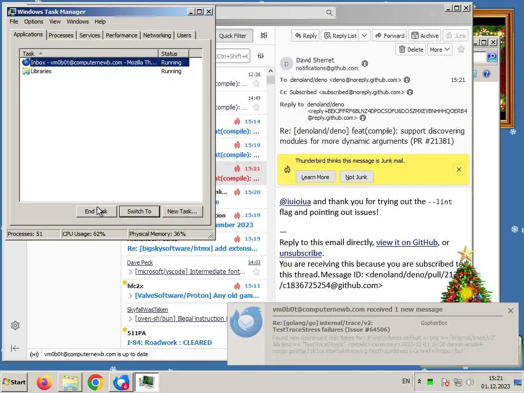This screenshot has width=524, height=393.
Task: Open Task Manager Options menu
Action: [x=33, y=21]
